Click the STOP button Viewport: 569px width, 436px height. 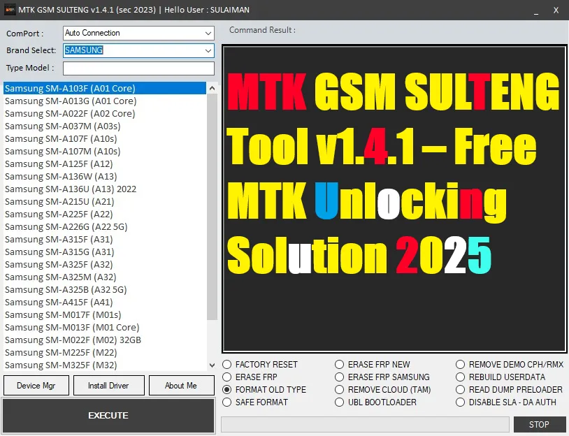point(539,424)
